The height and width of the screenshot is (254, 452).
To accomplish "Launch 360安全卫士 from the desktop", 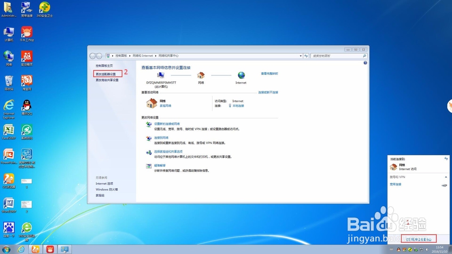I will click(x=44, y=9).
